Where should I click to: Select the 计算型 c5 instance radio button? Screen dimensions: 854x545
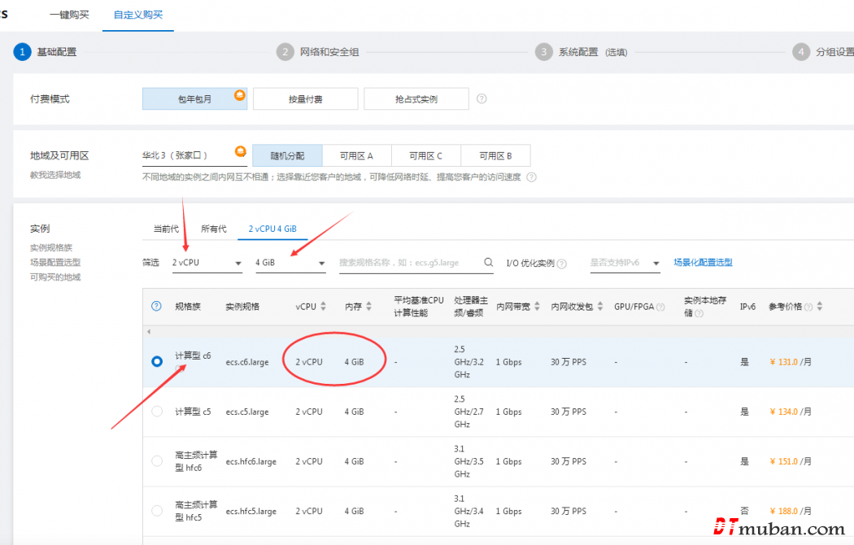[x=157, y=412]
